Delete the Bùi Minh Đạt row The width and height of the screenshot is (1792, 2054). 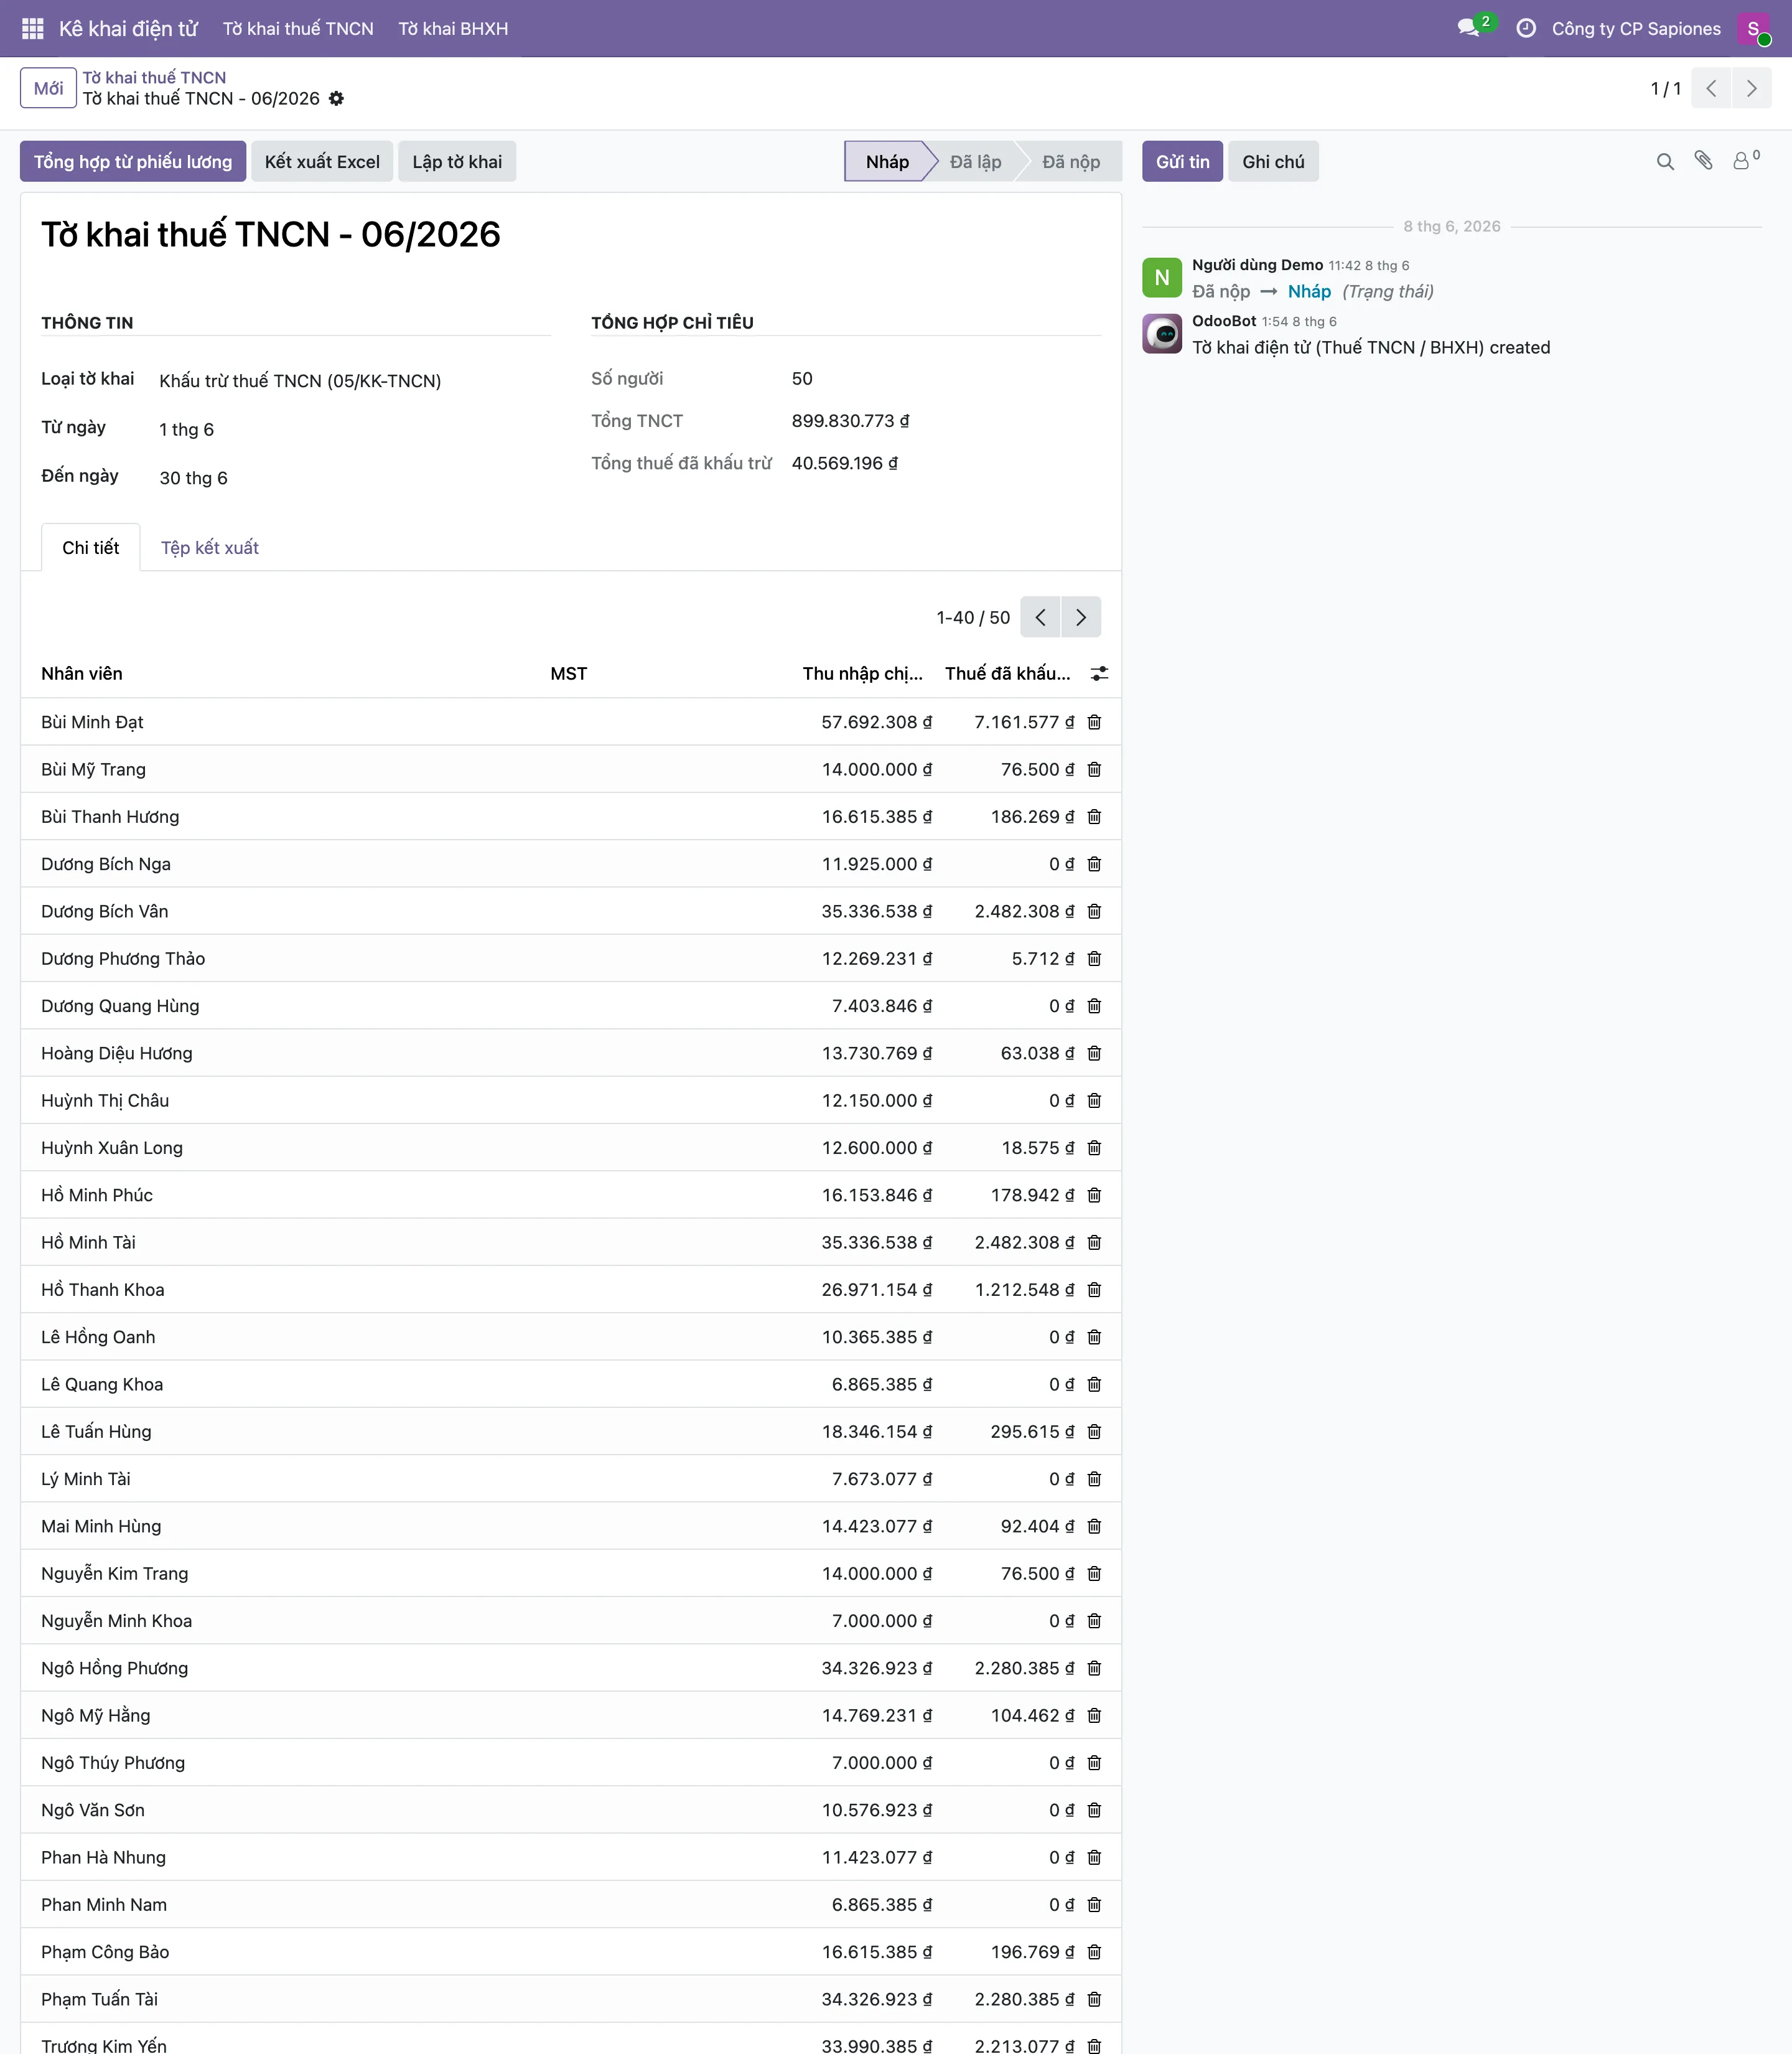click(1094, 721)
